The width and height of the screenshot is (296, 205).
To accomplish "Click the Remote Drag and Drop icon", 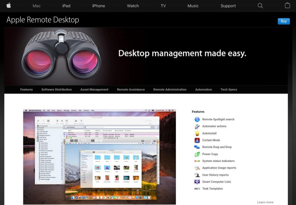I will coord(197,147).
